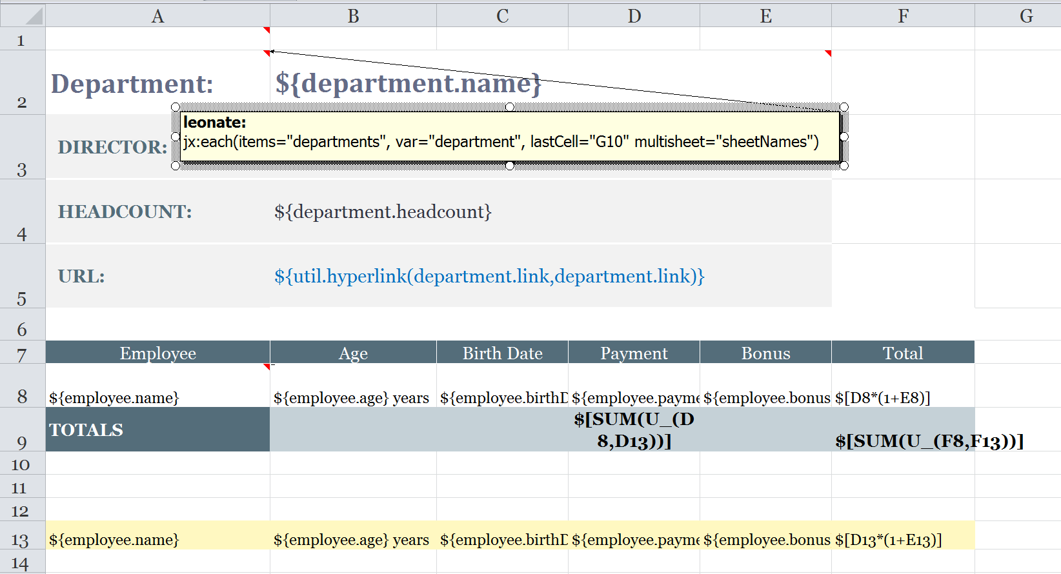Select the row 7 header
This screenshot has height=574, width=1061.
click(x=22, y=354)
